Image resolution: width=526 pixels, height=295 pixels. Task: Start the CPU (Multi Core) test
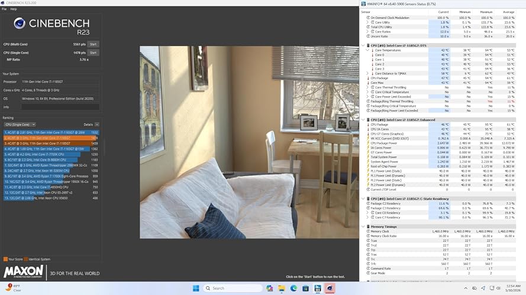93,44
